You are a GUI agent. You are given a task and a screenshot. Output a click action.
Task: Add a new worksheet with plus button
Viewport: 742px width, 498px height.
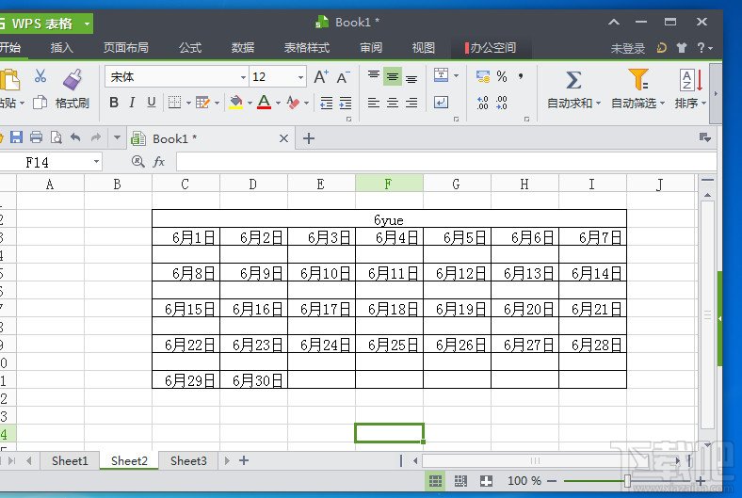click(244, 460)
